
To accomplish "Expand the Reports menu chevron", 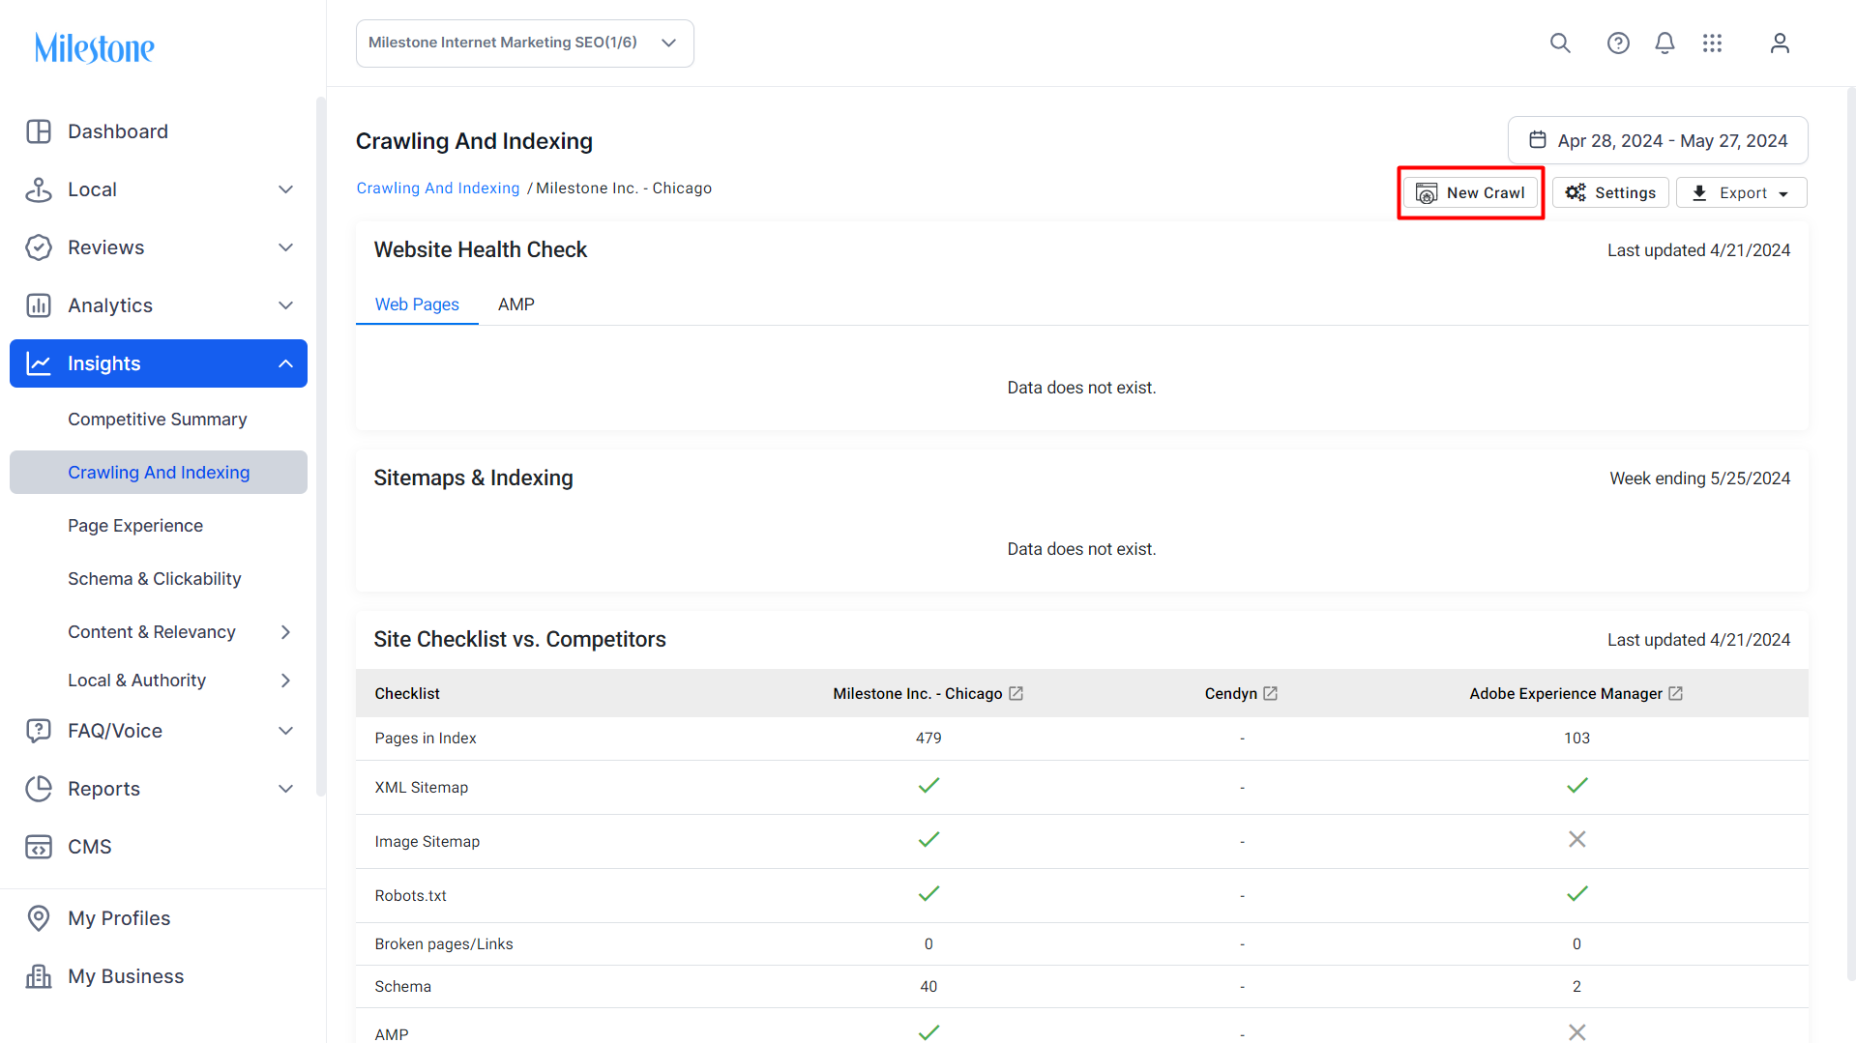I will point(285,789).
